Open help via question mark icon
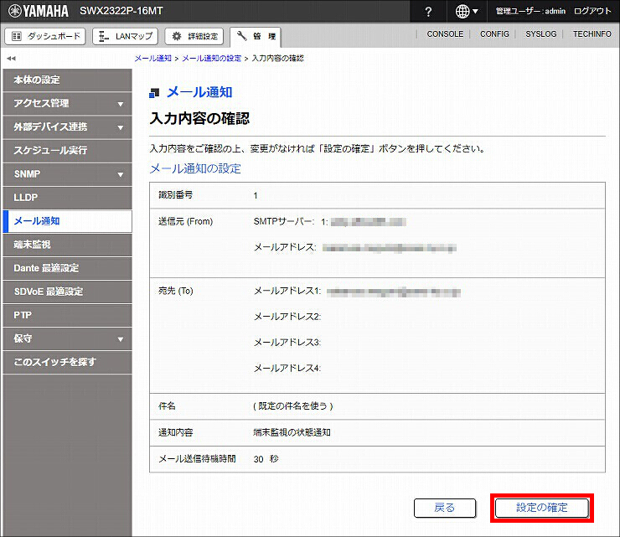The width and height of the screenshot is (620, 537). pos(428,12)
